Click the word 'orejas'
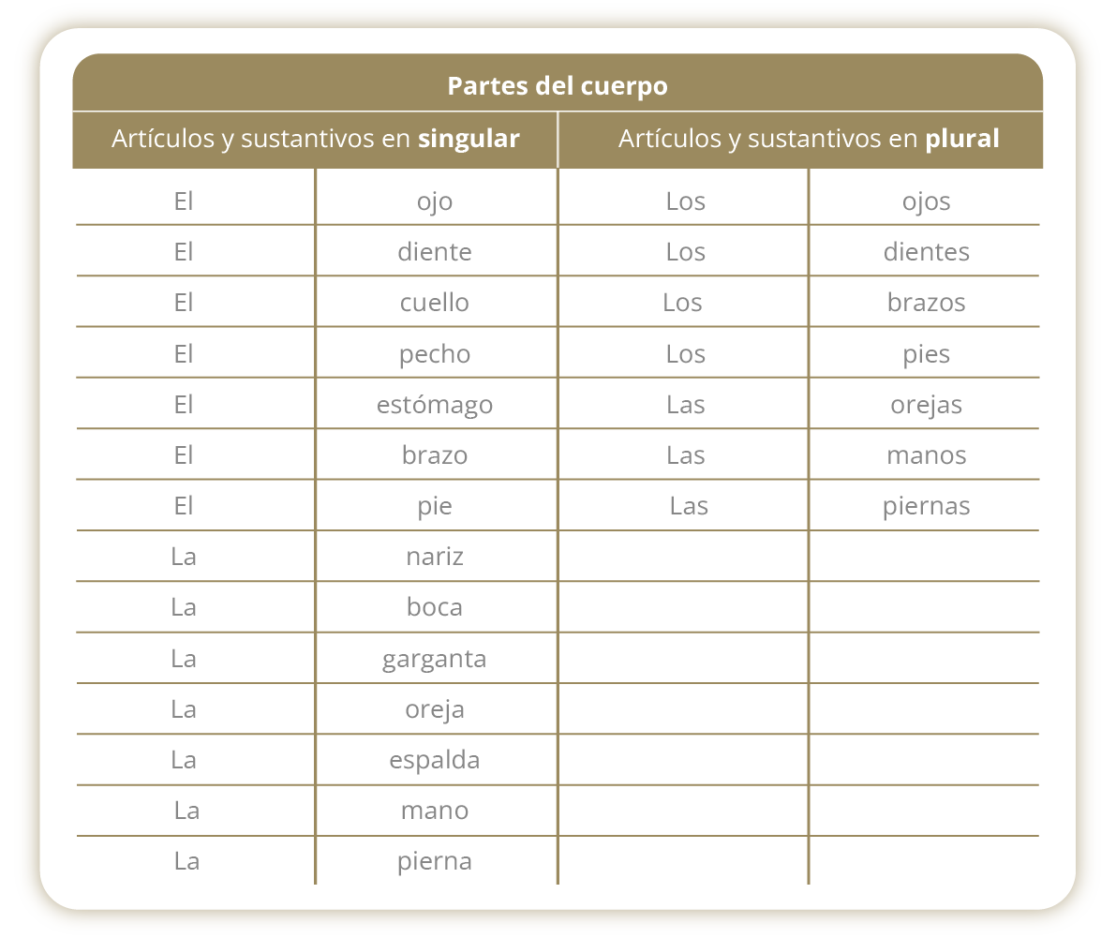This screenshot has height=938, width=1116. (x=926, y=404)
